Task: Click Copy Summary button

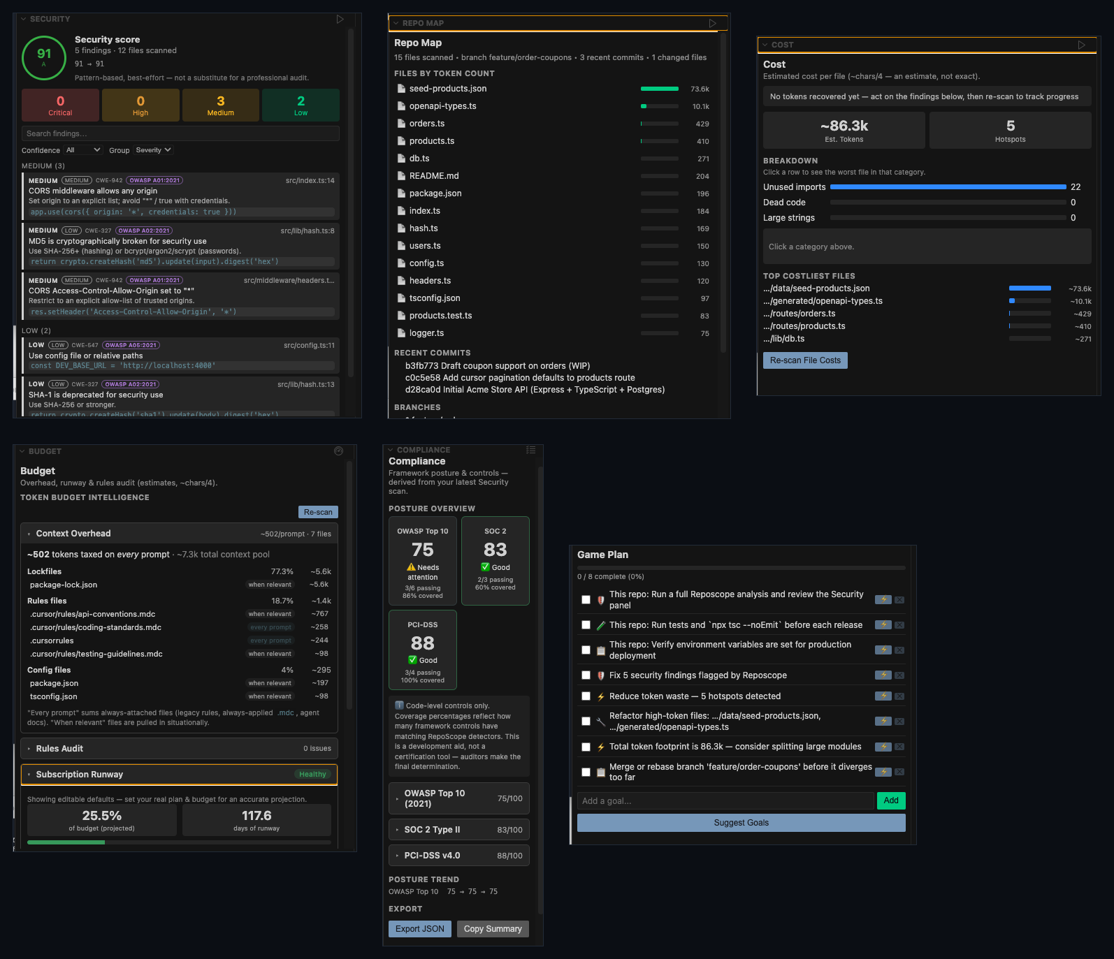Action: (x=493, y=929)
